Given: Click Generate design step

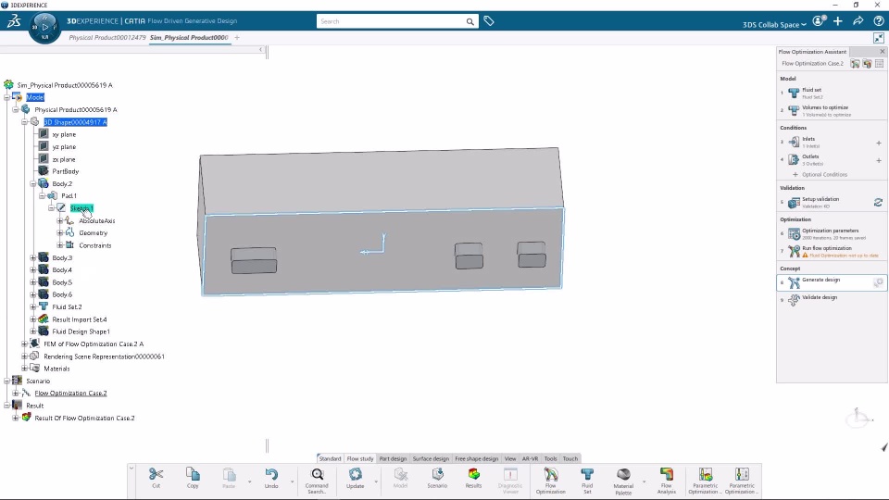Looking at the screenshot, I should (x=832, y=282).
